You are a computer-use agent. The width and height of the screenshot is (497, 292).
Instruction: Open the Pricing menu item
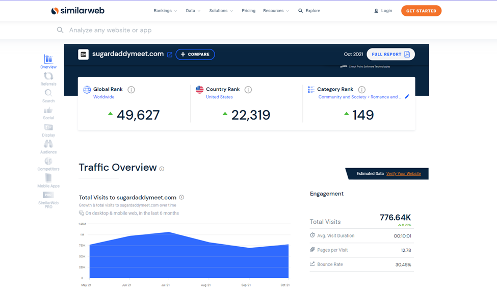248,11
